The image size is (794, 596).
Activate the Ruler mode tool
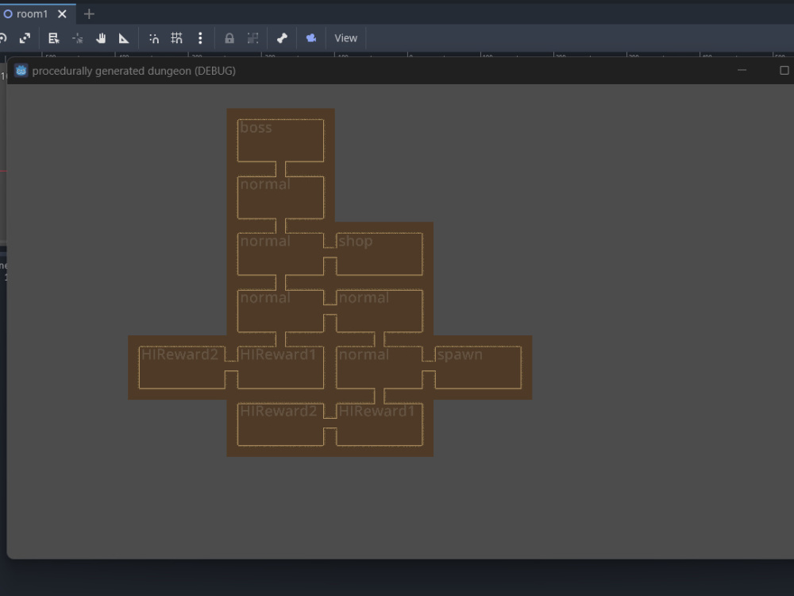pos(124,37)
